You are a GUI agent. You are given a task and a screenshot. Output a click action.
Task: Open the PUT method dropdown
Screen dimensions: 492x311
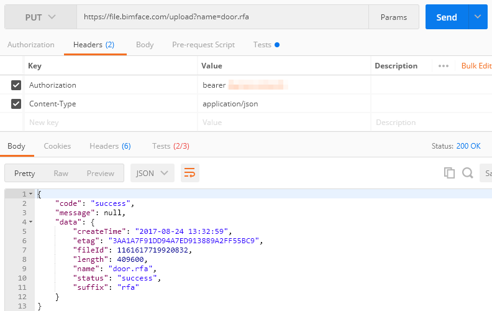[x=41, y=17]
